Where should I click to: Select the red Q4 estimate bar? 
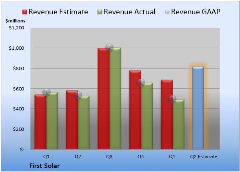[136, 110]
